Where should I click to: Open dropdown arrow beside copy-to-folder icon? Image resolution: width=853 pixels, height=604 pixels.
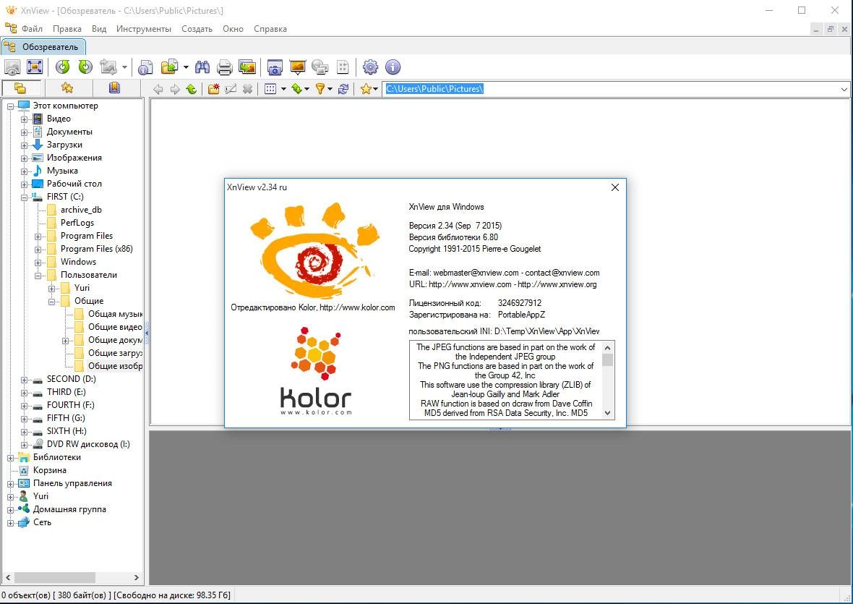pos(186,67)
